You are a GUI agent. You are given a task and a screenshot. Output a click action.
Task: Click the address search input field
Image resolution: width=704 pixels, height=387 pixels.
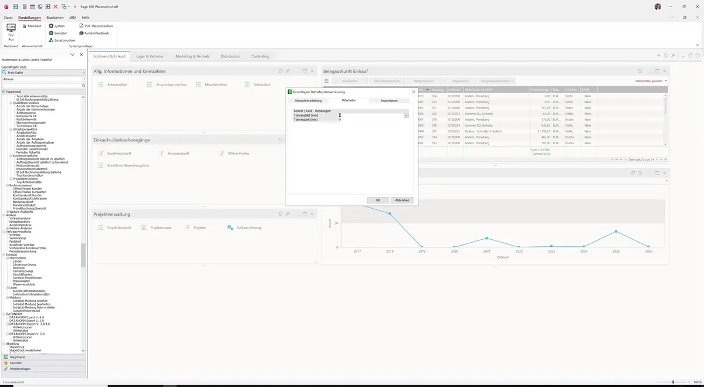pyautogui.click(x=42, y=84)
